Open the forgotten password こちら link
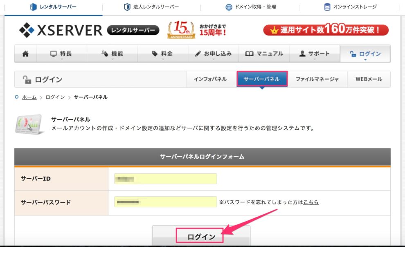Screen dimensions: 405x255 [311, 202]
